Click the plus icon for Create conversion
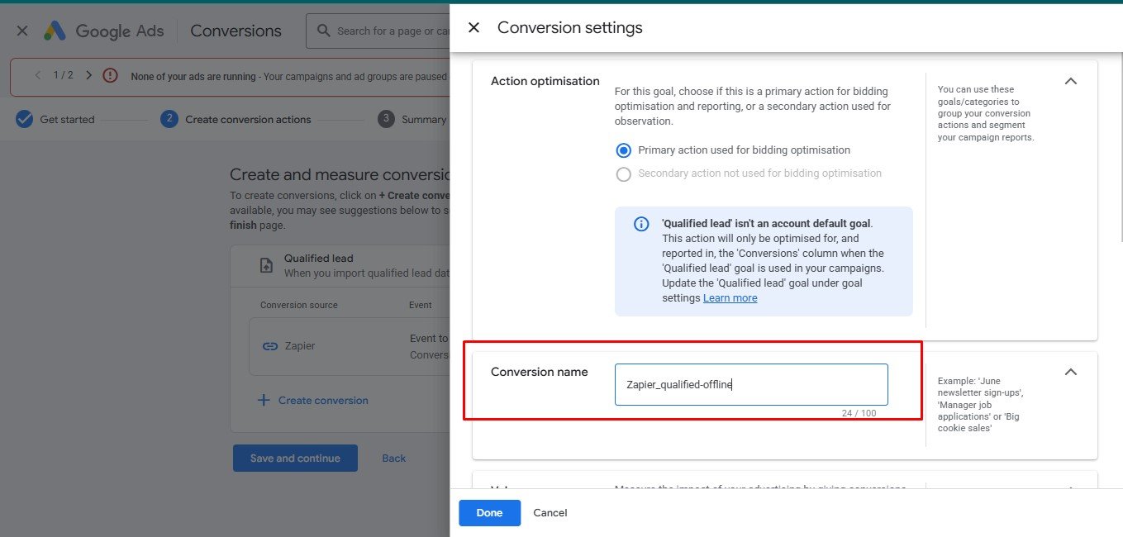The height and width of the screenshot is (537, 1123). [264, 400]
